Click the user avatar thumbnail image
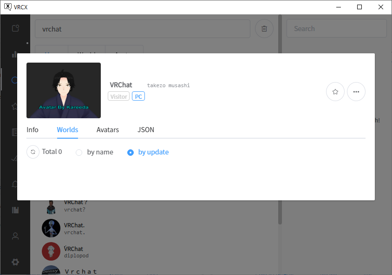 coord(64,90)
